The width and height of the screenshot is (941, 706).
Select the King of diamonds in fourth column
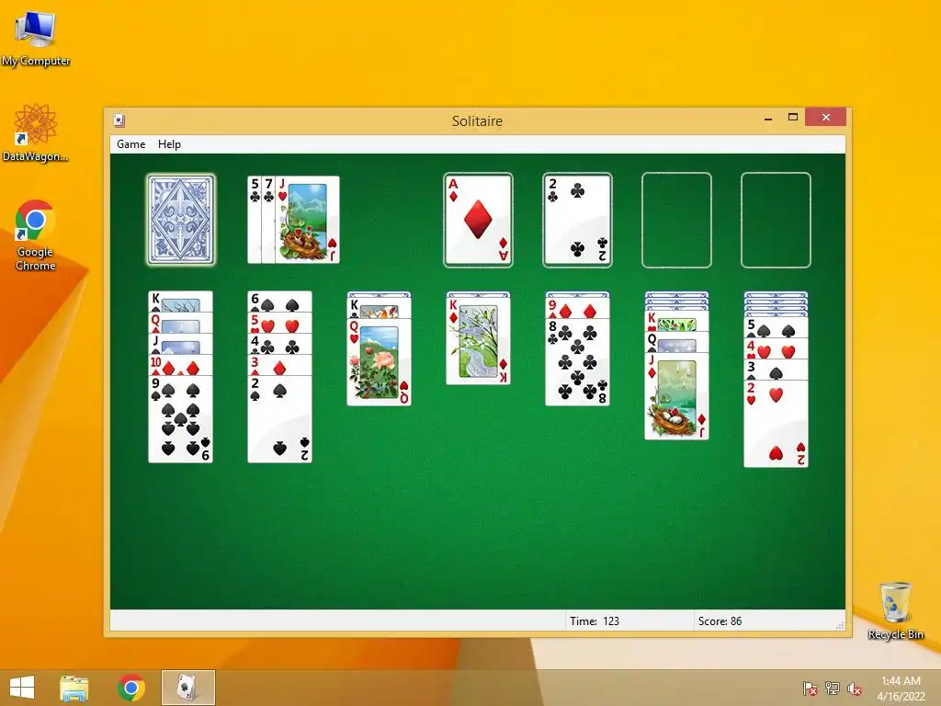pyautogui.click(x=478, y=341)
